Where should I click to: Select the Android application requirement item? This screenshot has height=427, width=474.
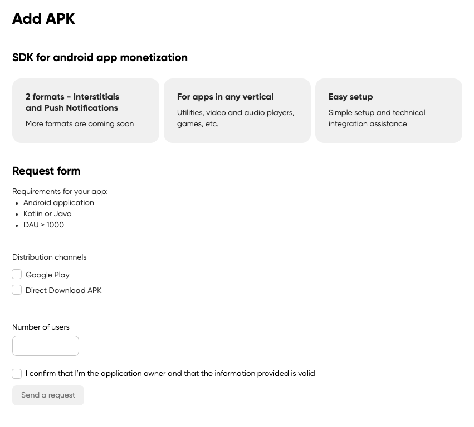pos(58,203)
